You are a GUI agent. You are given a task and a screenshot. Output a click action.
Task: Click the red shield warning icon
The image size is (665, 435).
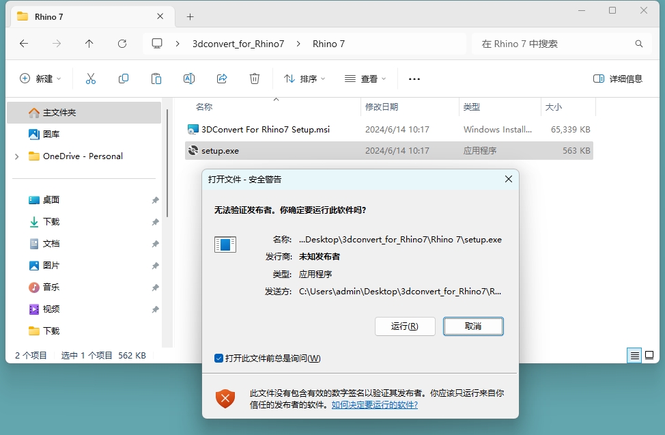225,399
